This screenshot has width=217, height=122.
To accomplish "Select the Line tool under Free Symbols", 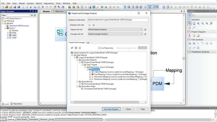I will [198, 43].
